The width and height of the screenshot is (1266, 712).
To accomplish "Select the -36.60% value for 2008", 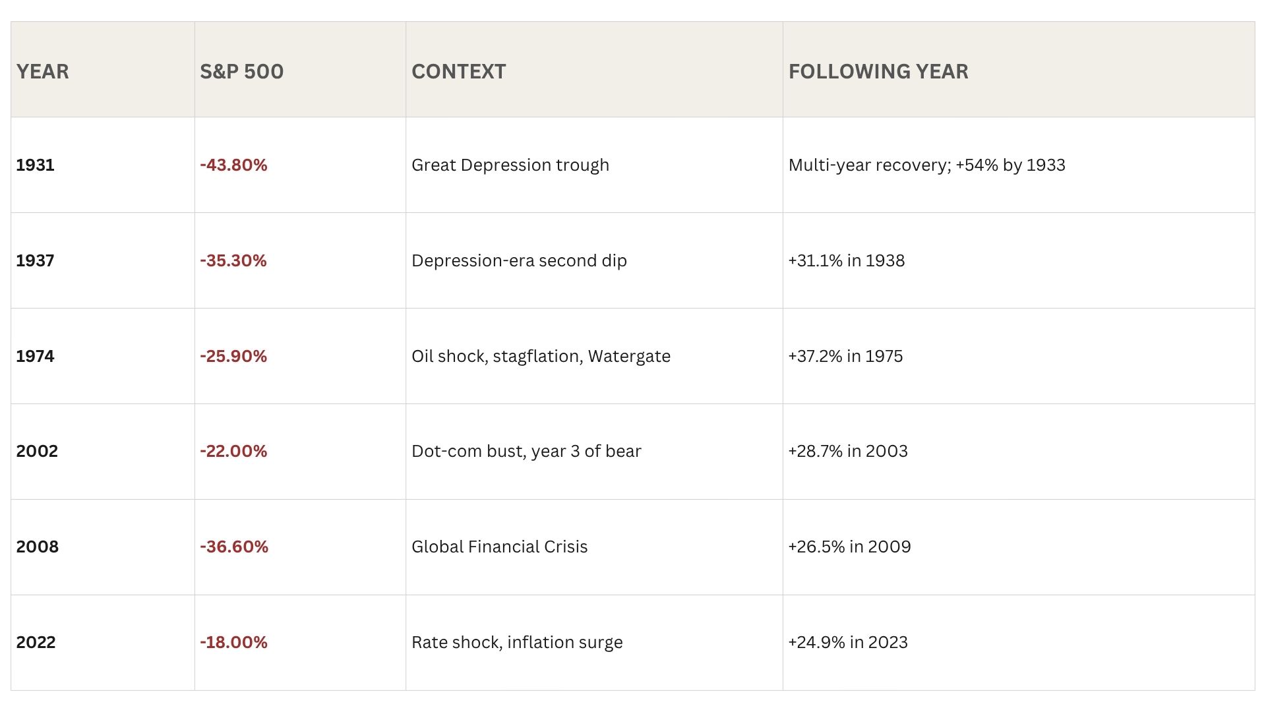I will (x=234, y=547).
